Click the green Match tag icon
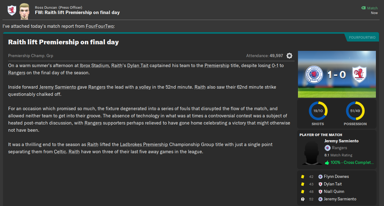The height and width of the screenshot is (206, 384). tap(363, 8)
